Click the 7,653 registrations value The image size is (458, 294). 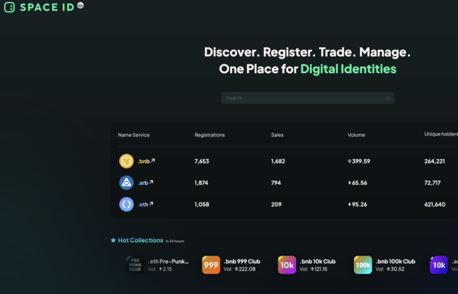(202, 161)
